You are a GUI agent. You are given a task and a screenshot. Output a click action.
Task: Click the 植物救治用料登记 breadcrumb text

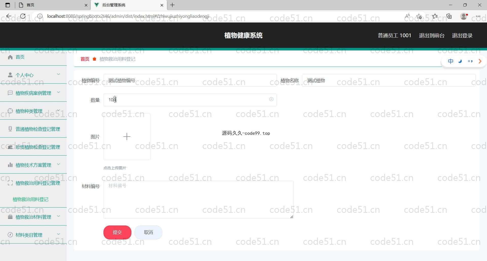click(117, 59)
